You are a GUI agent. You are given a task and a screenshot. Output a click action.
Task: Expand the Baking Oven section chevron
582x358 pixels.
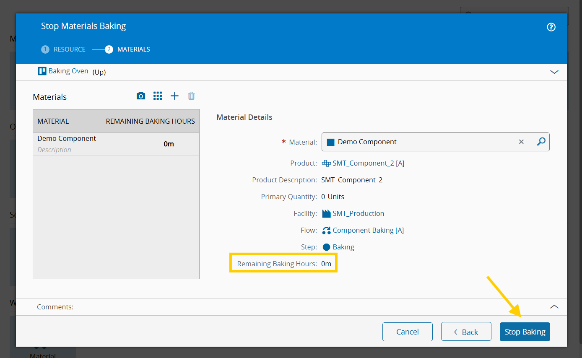(x=554, y=72)
